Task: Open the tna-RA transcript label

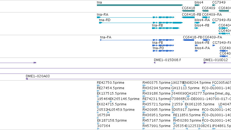Action: click(x=103, y=15)
